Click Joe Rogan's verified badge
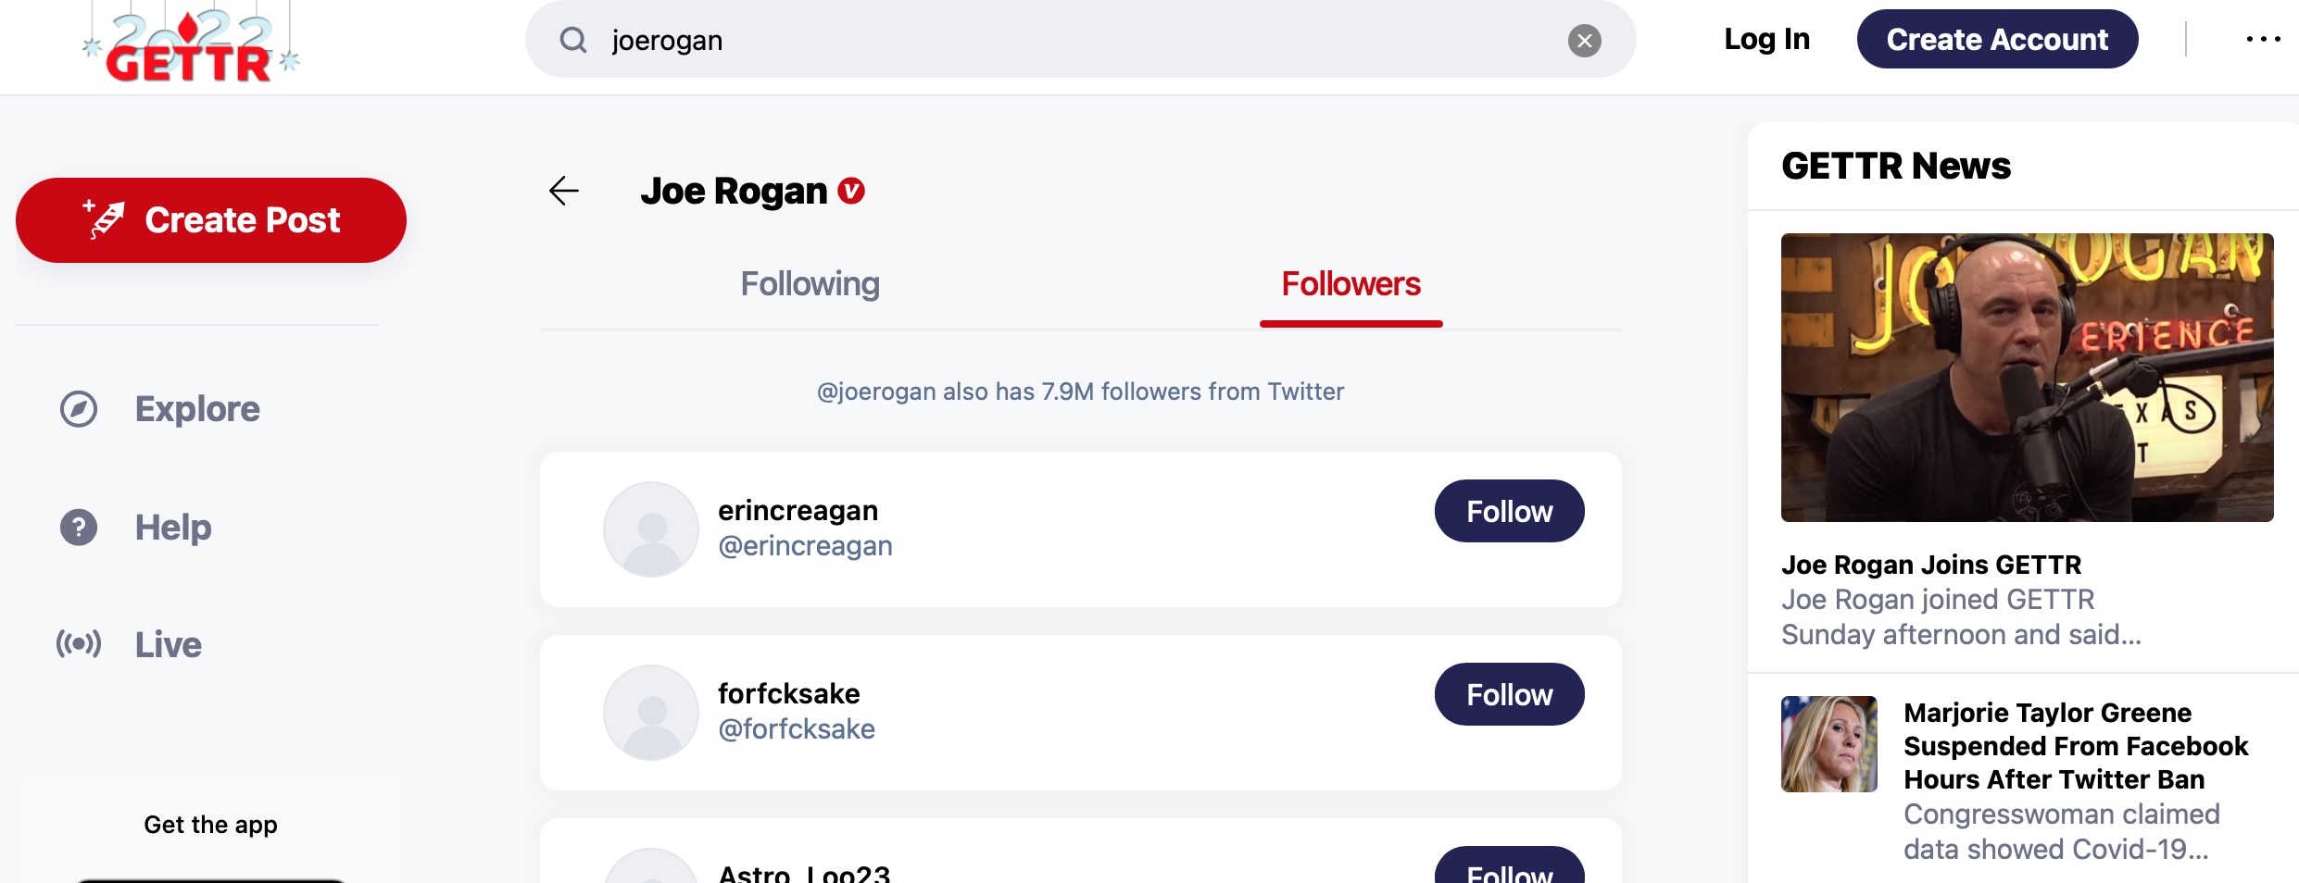The width and height of the screenshot is (2299, 883). [x=851, y=191]
